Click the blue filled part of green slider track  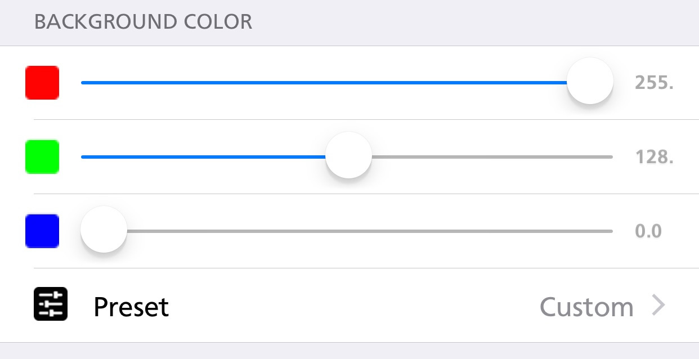pos(204,157)
